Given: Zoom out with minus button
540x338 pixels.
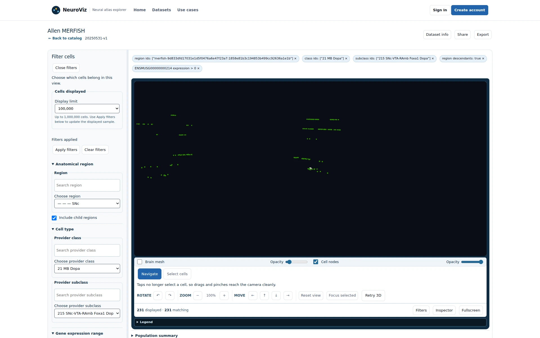Looking at the screenshot, I should pos(198,295).
